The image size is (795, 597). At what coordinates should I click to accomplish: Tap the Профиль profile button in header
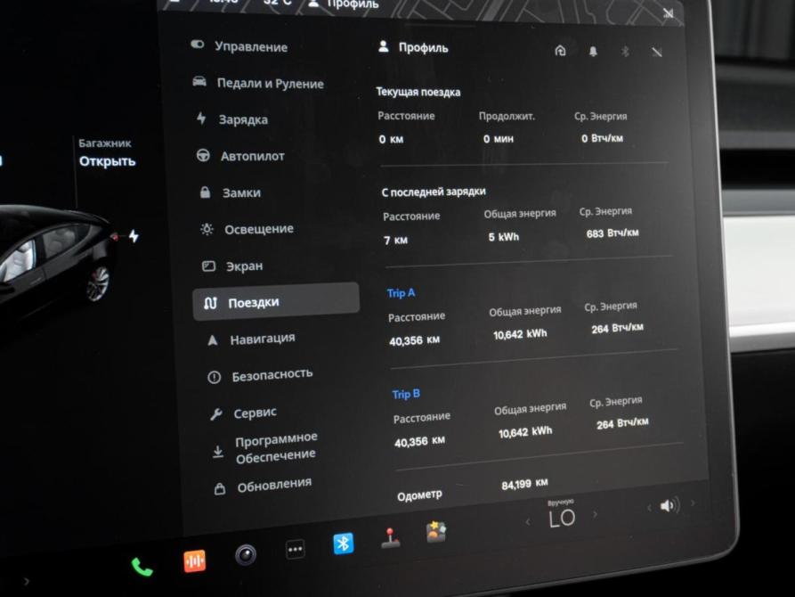413,48
